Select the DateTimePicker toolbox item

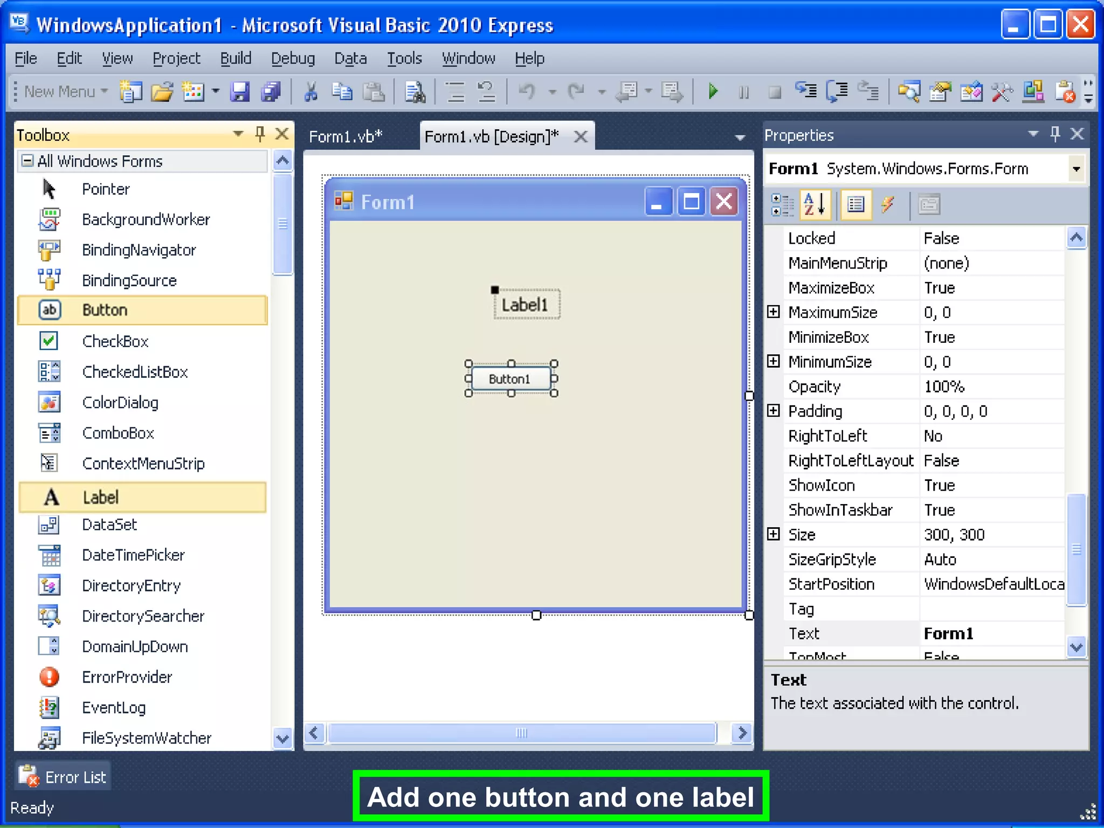tap(133, 555)
